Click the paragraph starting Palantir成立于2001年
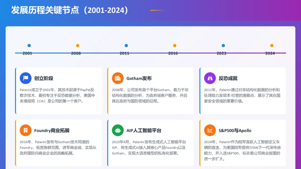This screenshot has width=301, height=169. pos(57,96)
